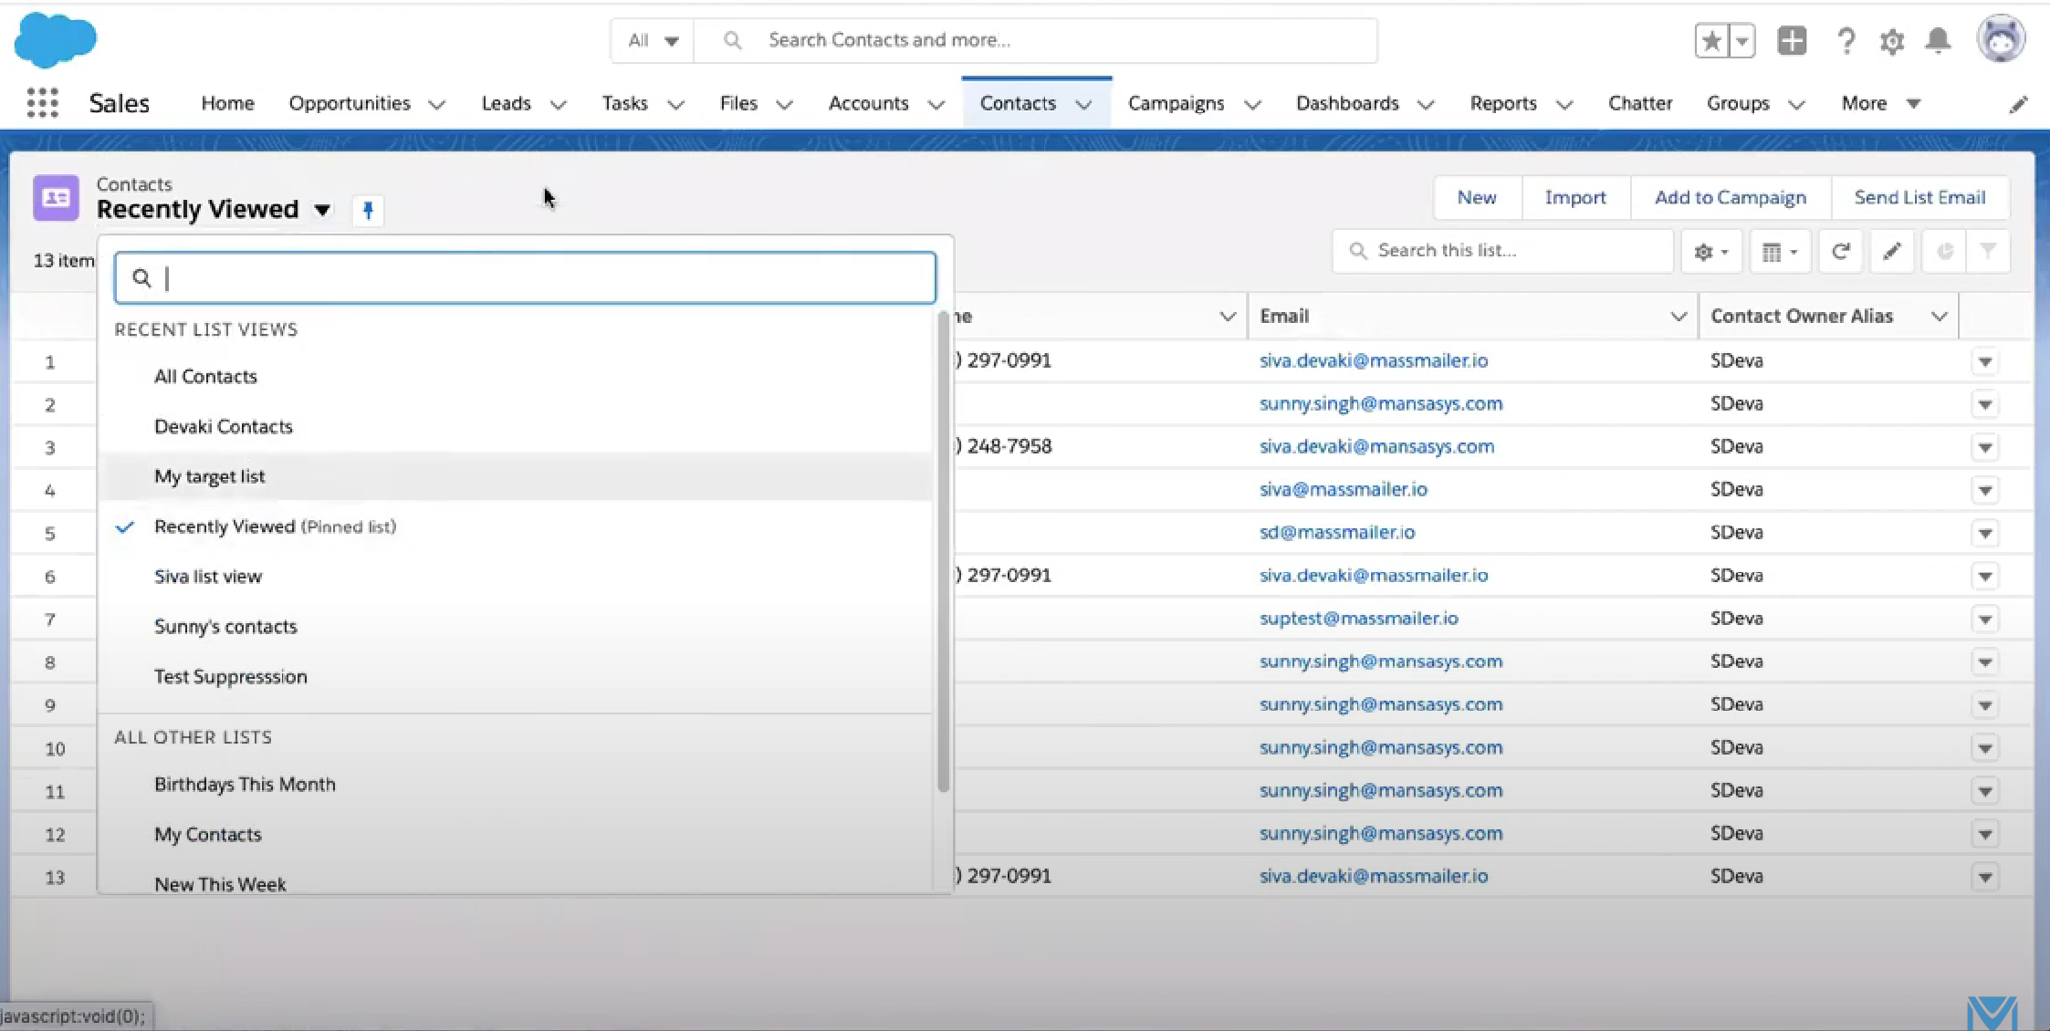Click the Favorites star icon
Screen dimensions: 2050x1031
click(x=1711, y=41)
